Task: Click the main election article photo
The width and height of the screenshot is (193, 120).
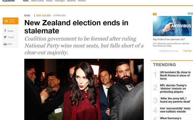Action: coord(84,89)
